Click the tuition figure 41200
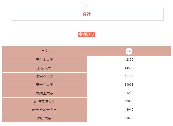Image resolution: width=173 pixels, height=126 pixels. 129,93
